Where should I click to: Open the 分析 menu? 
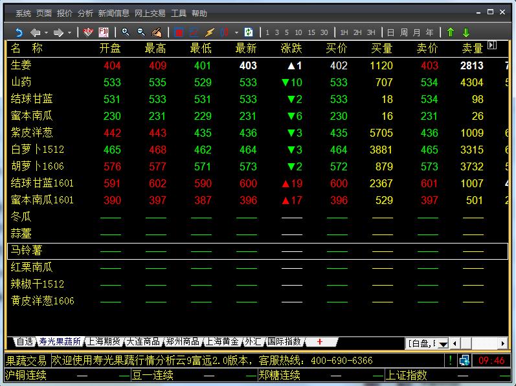pyautogui.click(x=85, y=14)
